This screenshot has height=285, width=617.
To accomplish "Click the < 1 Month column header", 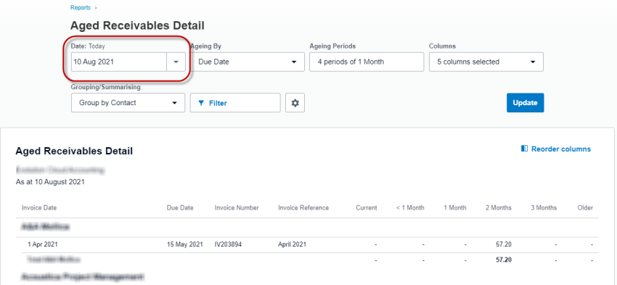I will [x=410, y=207].
